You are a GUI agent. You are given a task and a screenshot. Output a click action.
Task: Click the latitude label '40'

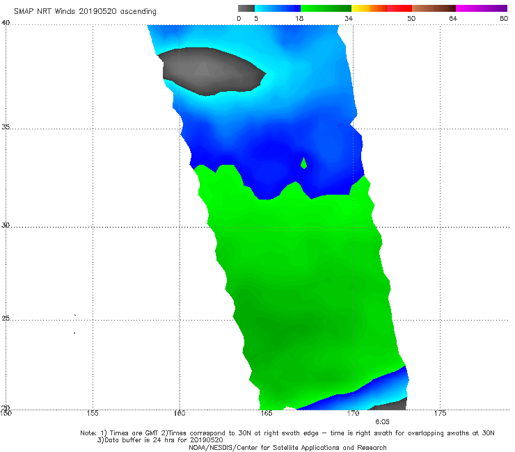pos(6,22)
